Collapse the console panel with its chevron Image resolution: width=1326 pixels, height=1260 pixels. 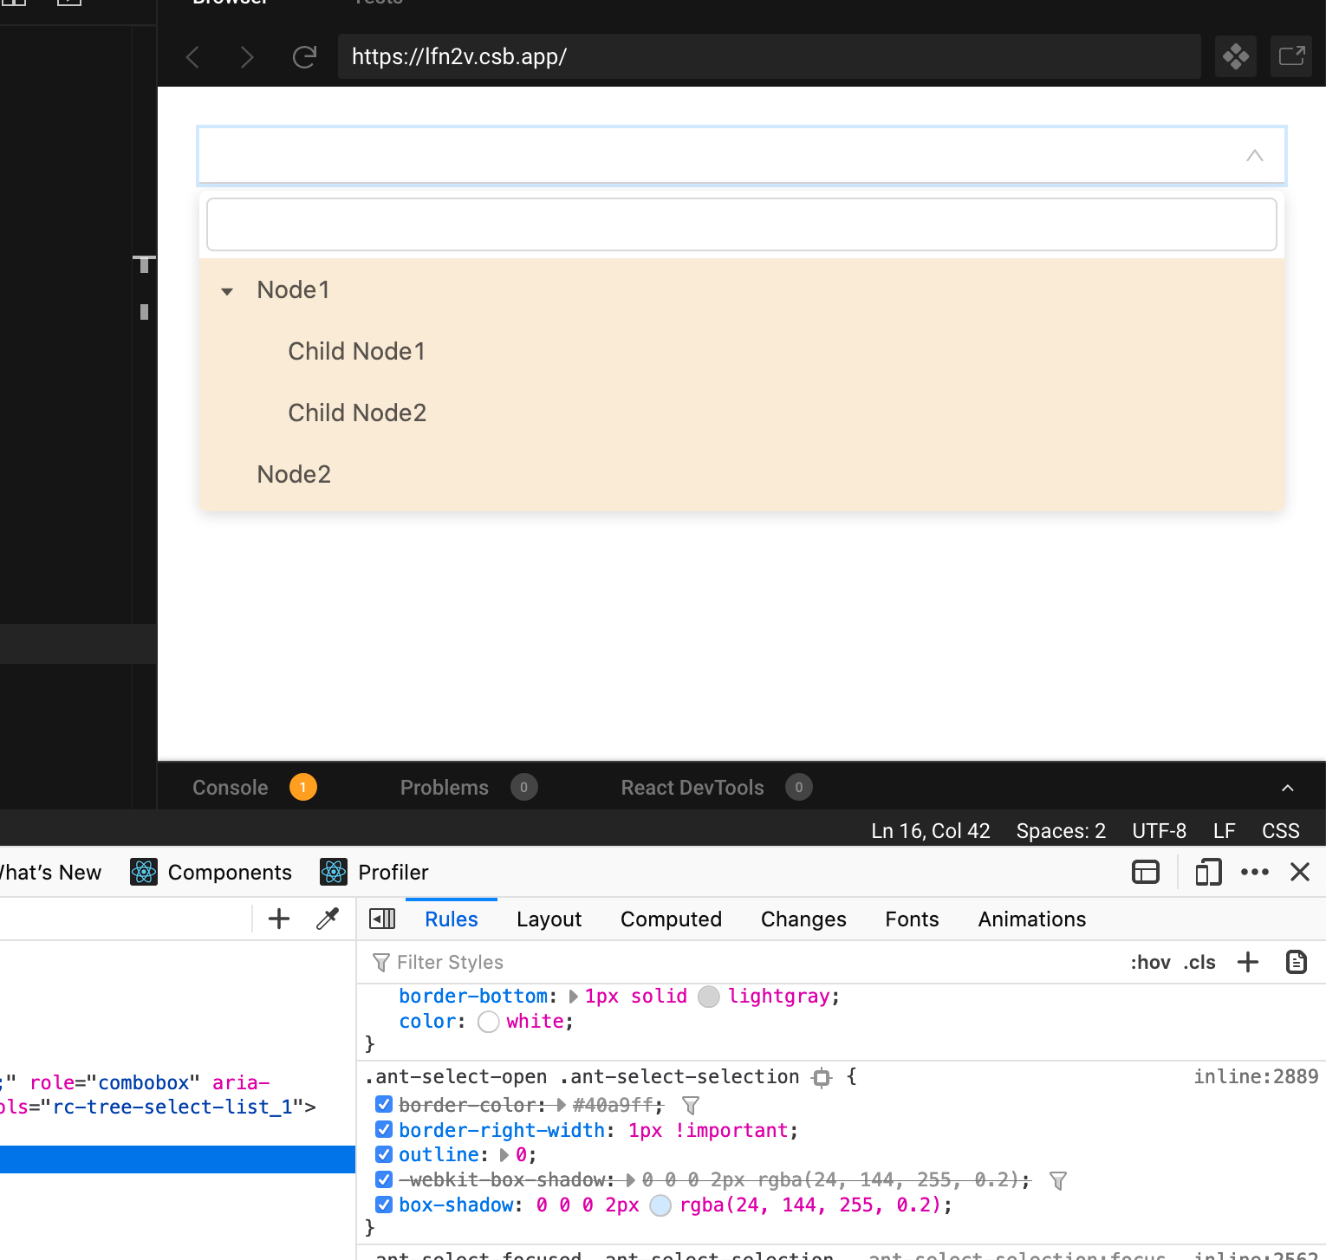(1287, 788)
